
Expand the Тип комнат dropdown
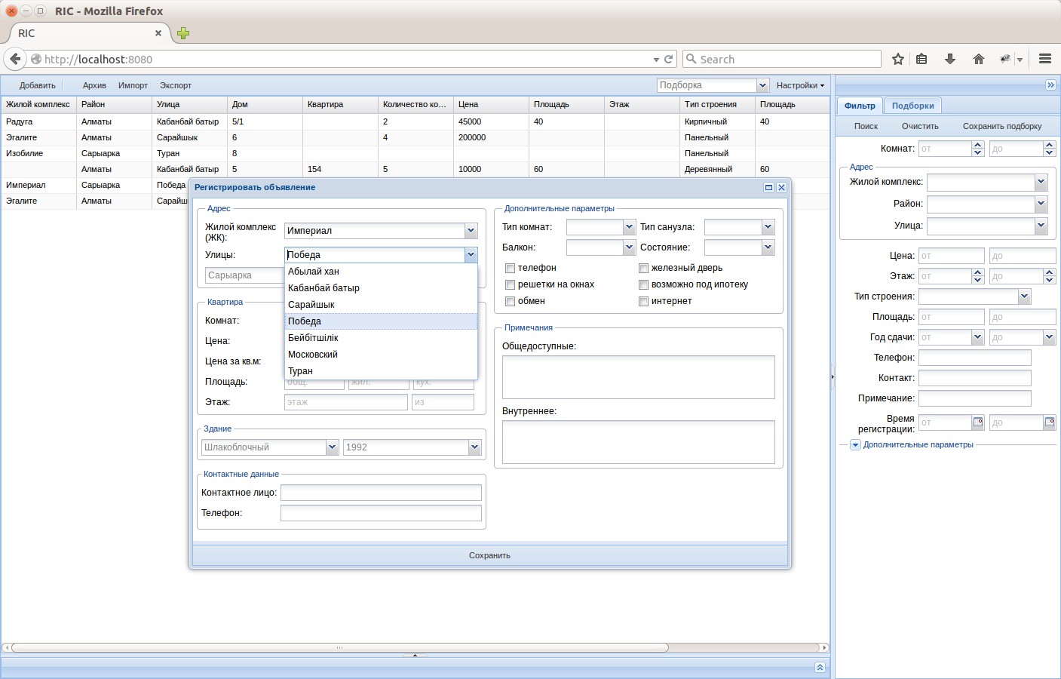click(629, 227)
